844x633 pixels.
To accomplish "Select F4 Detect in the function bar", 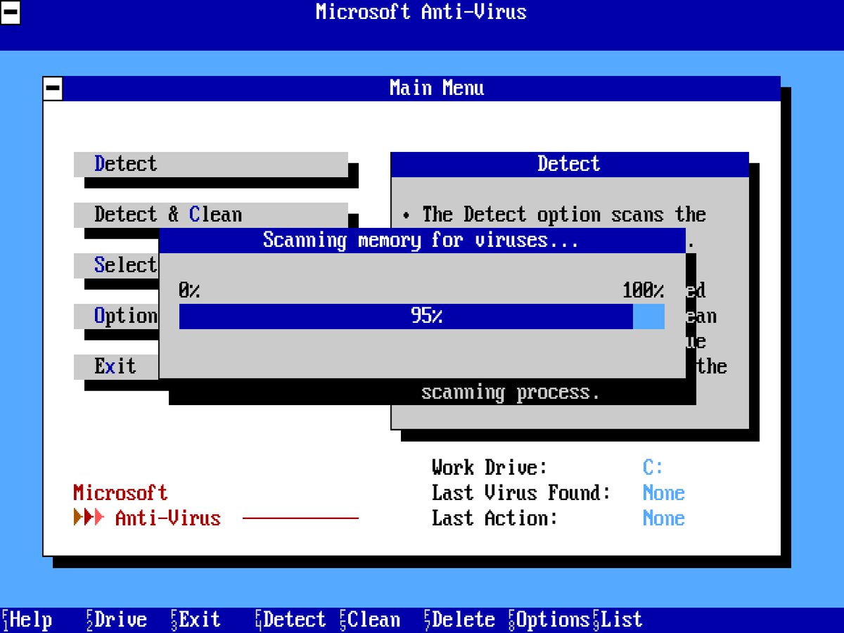I will point(290,620).
